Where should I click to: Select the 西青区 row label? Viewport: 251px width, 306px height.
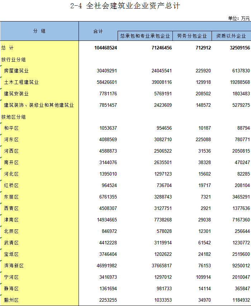tap(11, 209)
